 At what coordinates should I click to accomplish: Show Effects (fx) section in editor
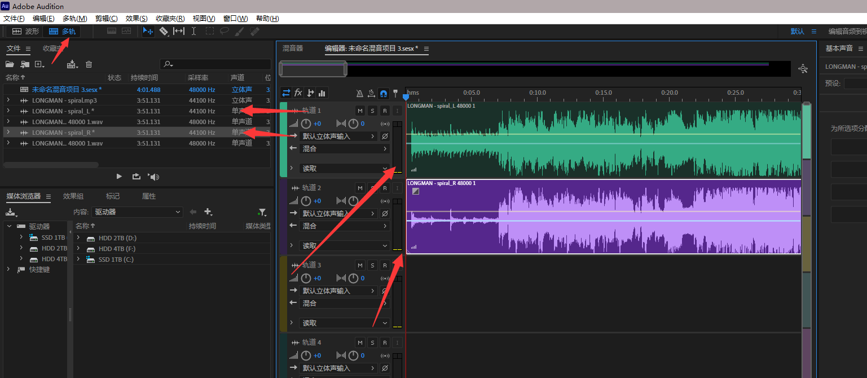click(x=298, y=93)
